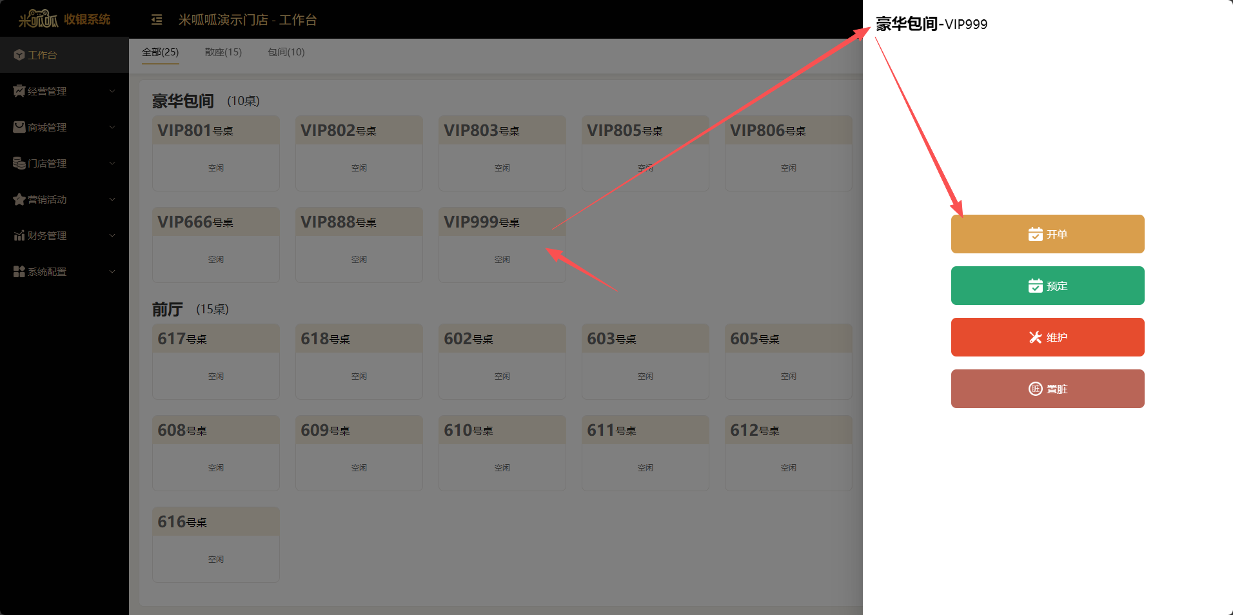Switch to the 包间(10) tab

(286, 52)
